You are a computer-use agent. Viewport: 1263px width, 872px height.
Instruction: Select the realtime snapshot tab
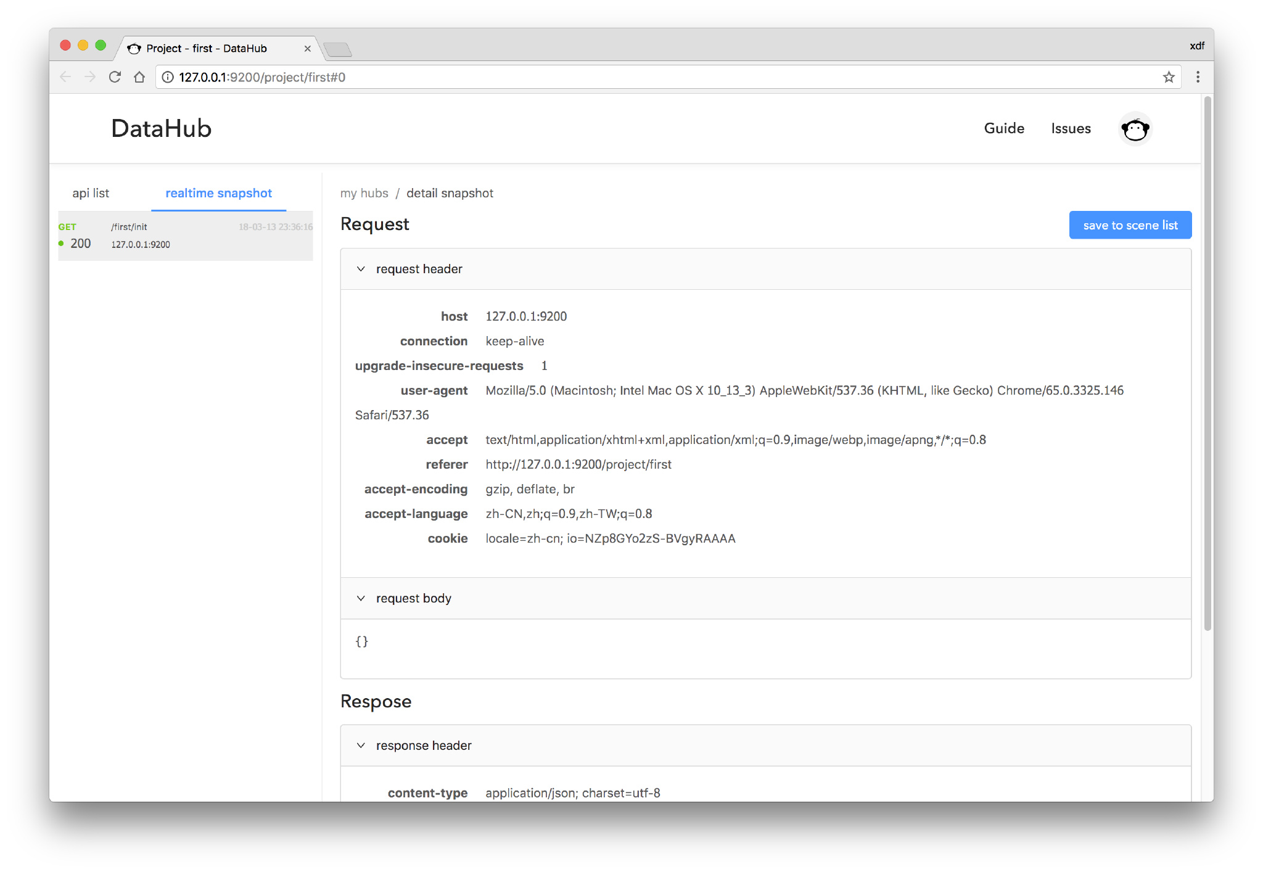click(x=218, y=193)
